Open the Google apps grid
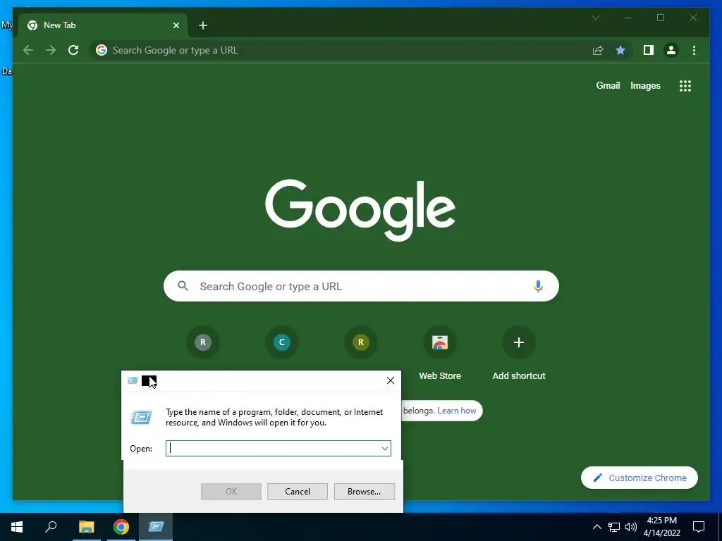The height and width of the screenshot is (541, 722). coord(685,85)
